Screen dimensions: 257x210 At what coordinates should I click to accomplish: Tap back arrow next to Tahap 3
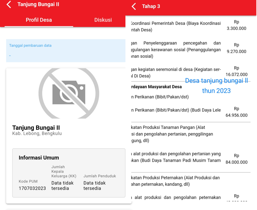pos(134,7)
